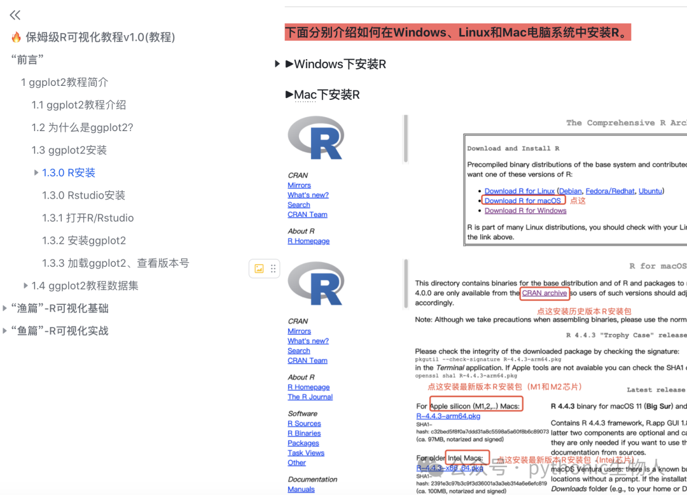Jump to 1.3.0 Rstudio安装 section
Image resolution: width=687 pixels, height=495 pixels.
pos(84,195)
